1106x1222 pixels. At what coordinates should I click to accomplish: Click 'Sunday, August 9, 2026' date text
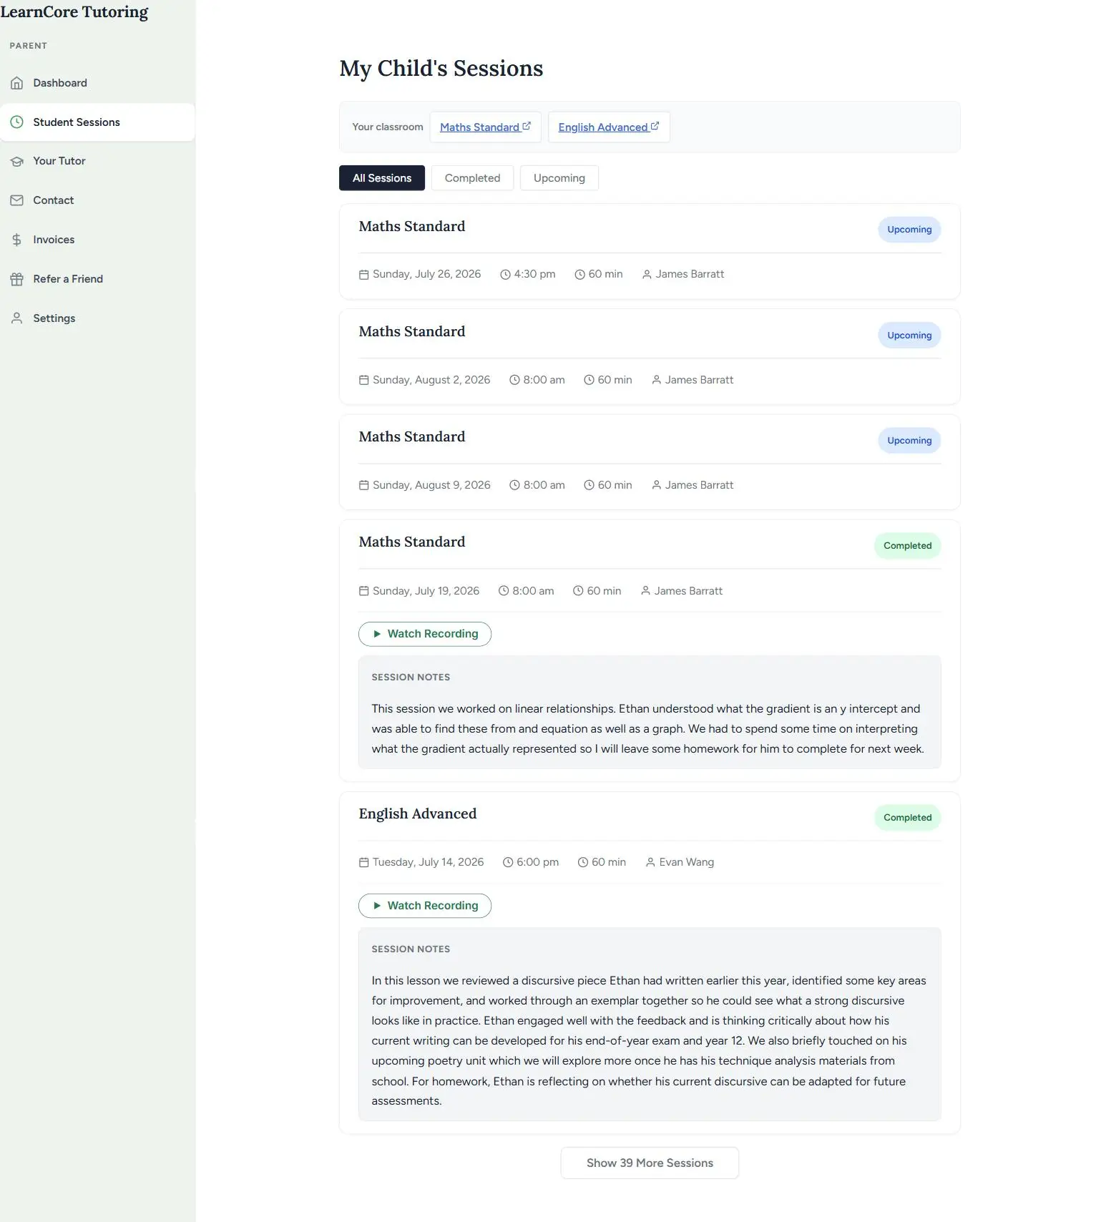tap(431, 486)
